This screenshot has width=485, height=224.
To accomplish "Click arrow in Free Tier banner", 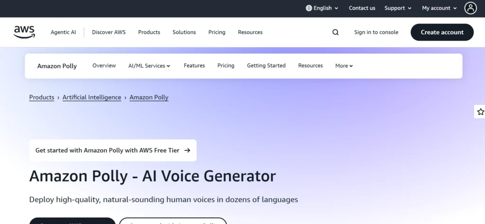I will pyautogui.click(x=187, y=151).
